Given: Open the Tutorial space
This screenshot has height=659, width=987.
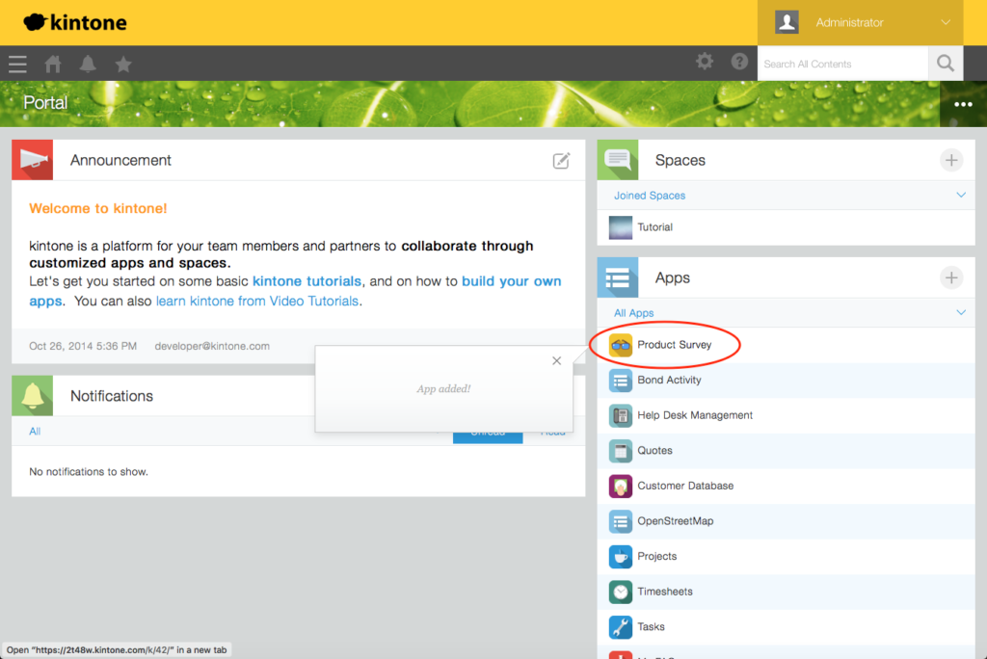Looking at the screenshot, I should (654, 227).
